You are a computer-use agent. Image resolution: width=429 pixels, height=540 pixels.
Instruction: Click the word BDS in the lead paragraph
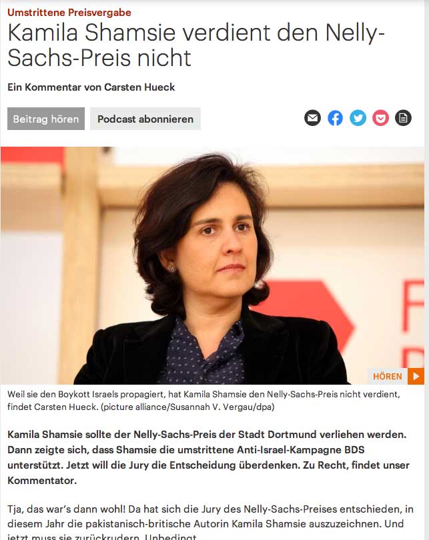pos(354,450)
